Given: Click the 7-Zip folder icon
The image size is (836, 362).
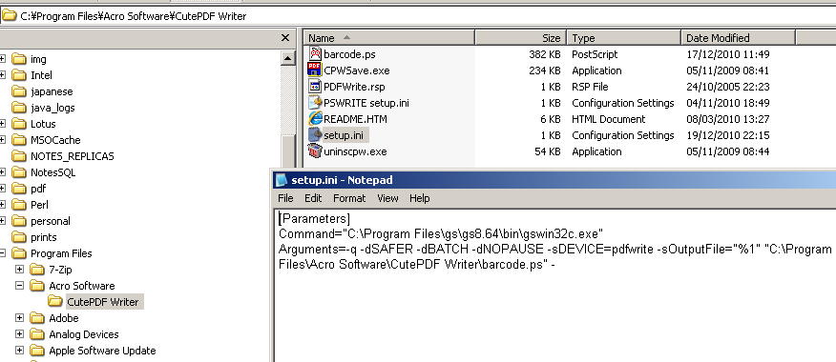Looking at the screenshot, I should coord(37,270).
